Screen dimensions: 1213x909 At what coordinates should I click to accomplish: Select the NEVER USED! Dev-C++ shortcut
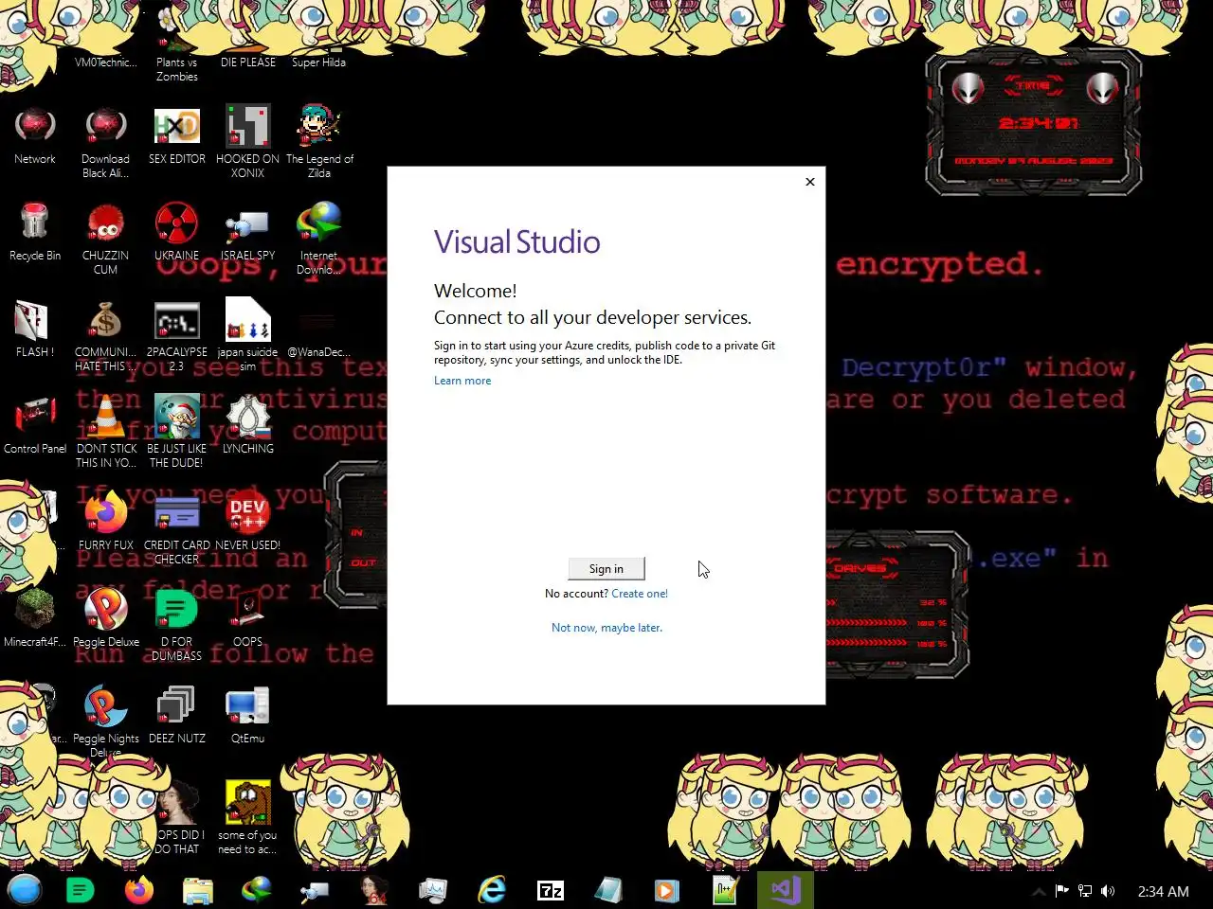pyautogui.click(x=248, y=521)
